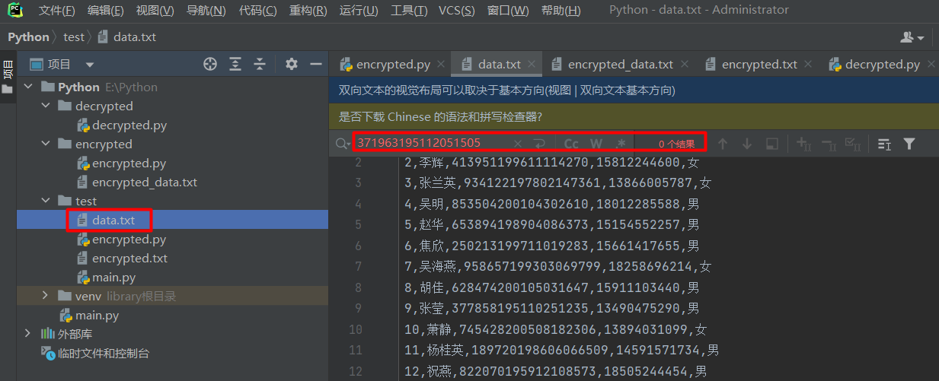Insert new line in search field
Viewport: 939px width, 381px height.
pyautogui.click(x=539, y=144)
